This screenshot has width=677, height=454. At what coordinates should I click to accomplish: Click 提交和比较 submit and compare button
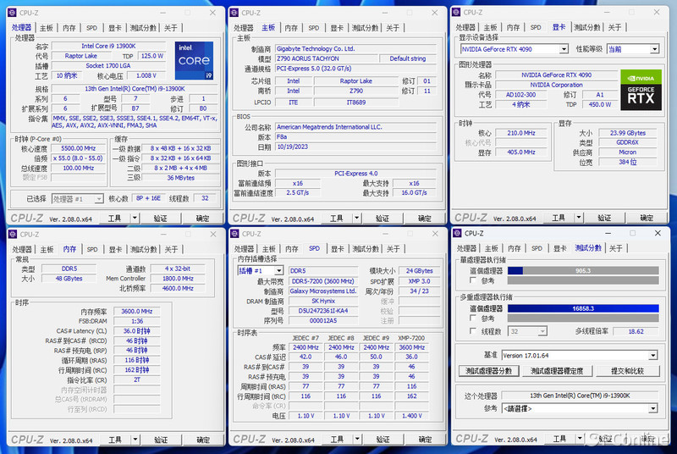pyautogui.click(x=627, y=371)
